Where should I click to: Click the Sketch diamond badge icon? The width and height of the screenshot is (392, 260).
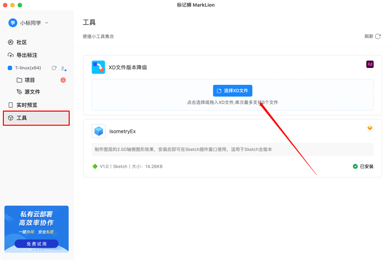(x=370, y=128)
